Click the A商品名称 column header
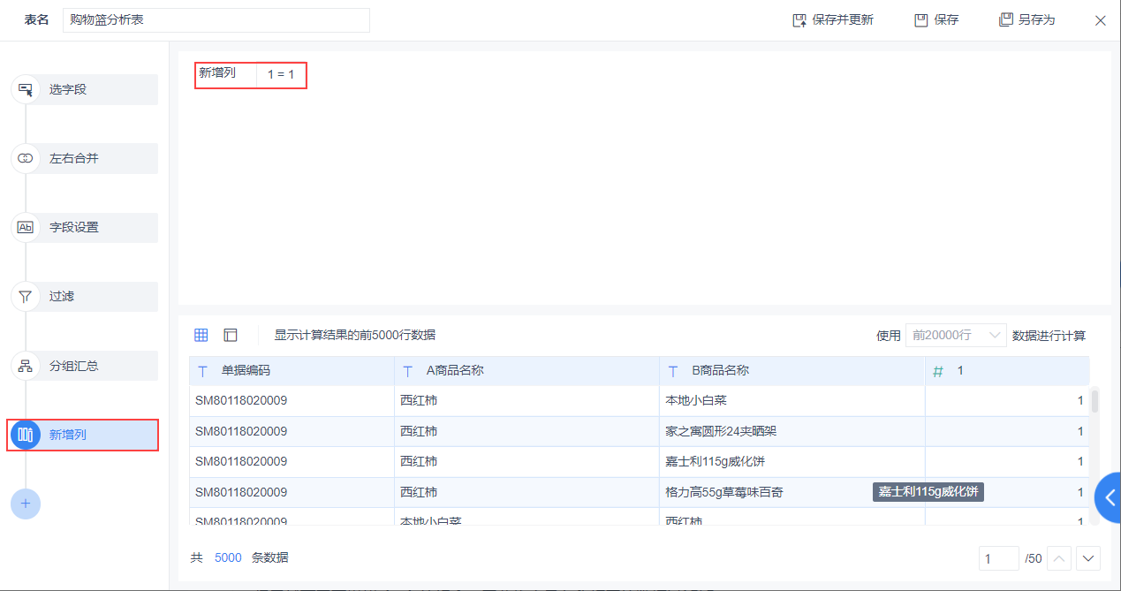This screenshot has height=591, width=1121. (526, 371)
